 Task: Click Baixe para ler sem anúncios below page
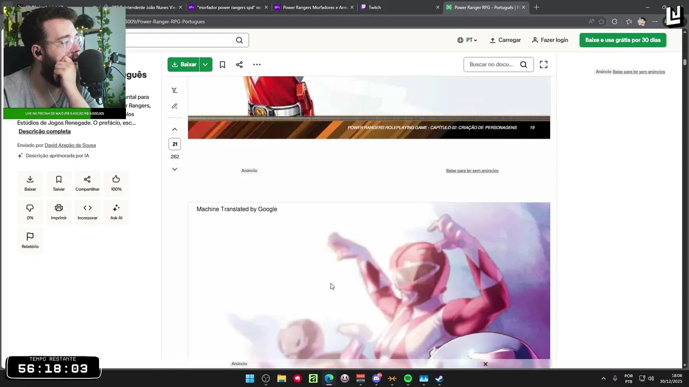[x=472, y=170]
